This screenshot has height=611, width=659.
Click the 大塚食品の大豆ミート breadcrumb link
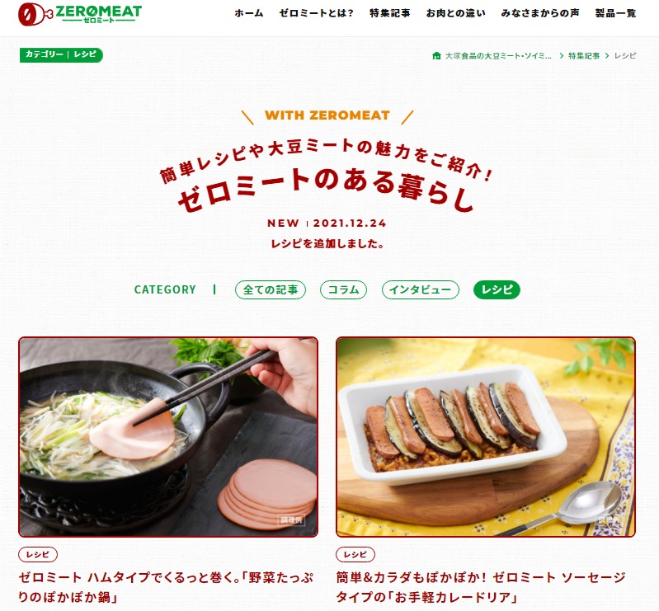pyautogui.click(x=498, y=56)
